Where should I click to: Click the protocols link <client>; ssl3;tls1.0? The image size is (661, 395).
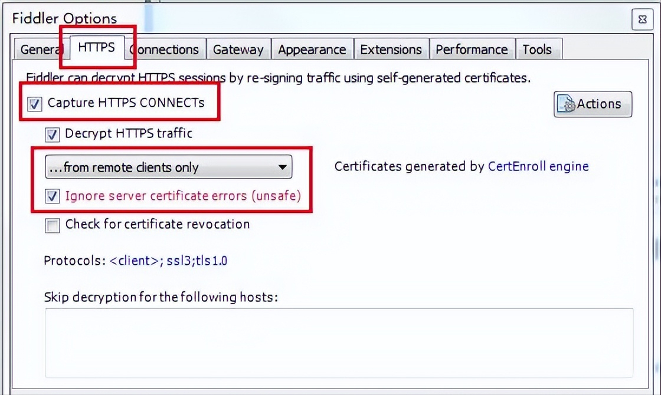click(168, 261)
